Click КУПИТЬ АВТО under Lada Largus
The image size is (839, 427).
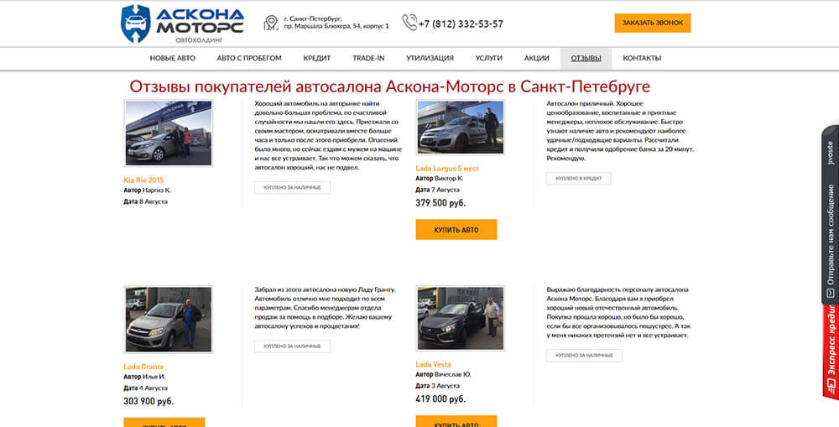(456, 230)
